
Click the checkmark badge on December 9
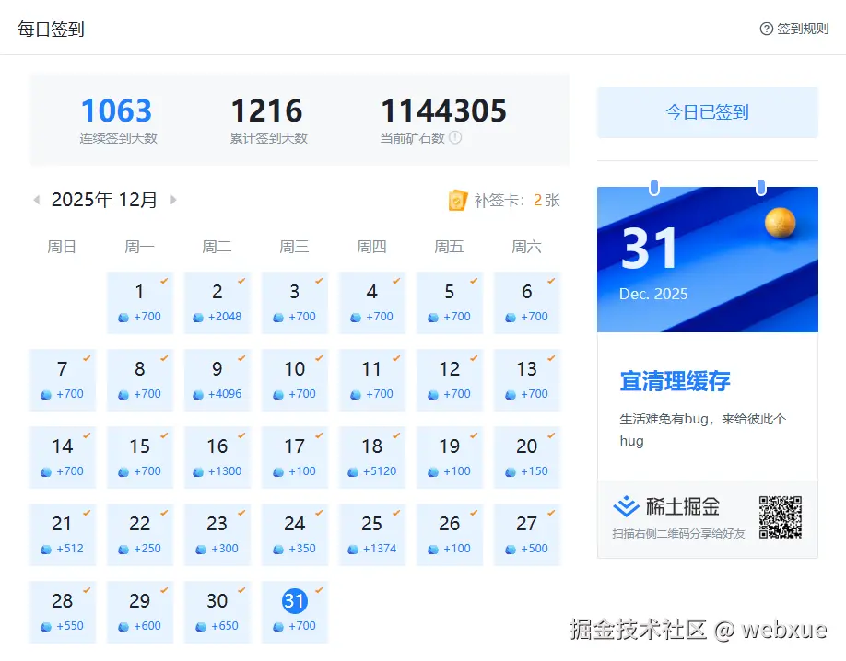[241, 356]
